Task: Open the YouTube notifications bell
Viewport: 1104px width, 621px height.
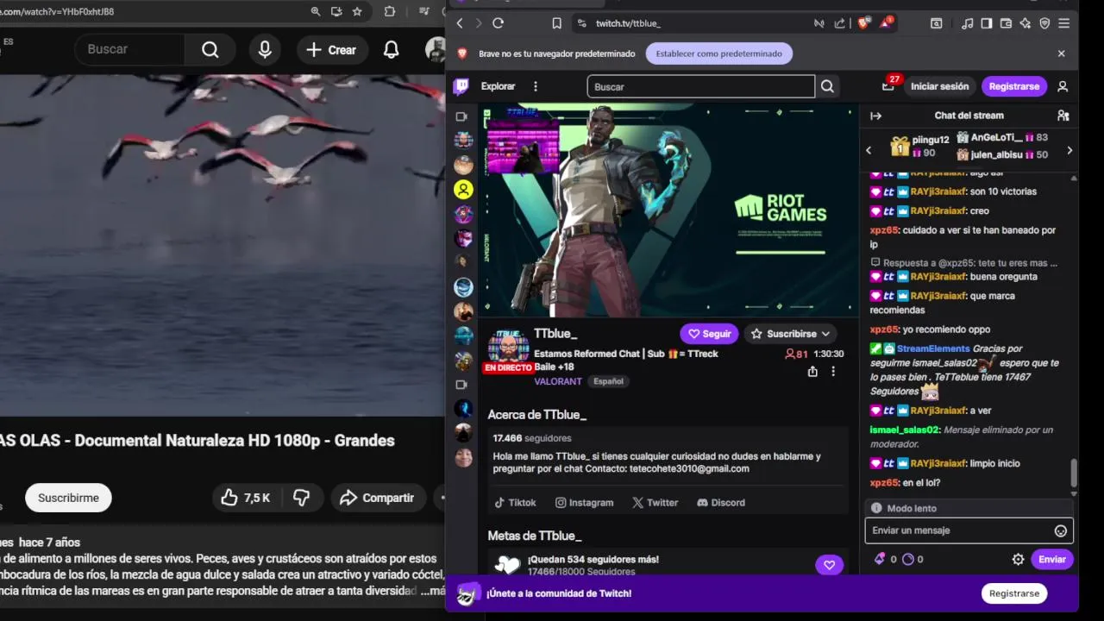Action: tap(391, 50)
